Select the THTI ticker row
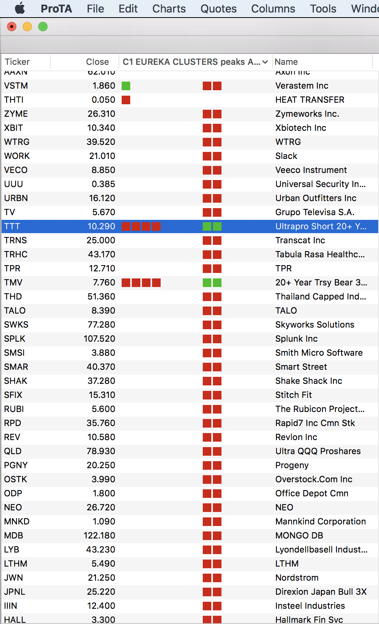This screenshot has height=624, width=379. coord(190,100)
